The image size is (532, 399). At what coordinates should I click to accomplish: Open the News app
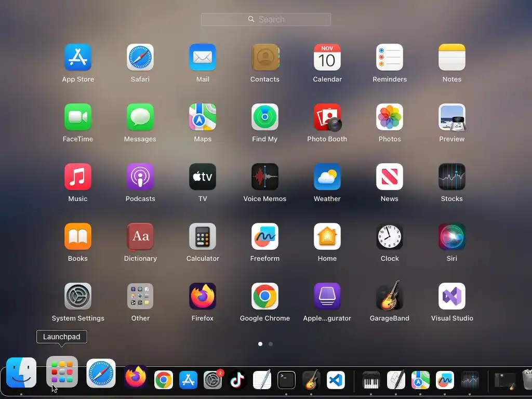390,177
